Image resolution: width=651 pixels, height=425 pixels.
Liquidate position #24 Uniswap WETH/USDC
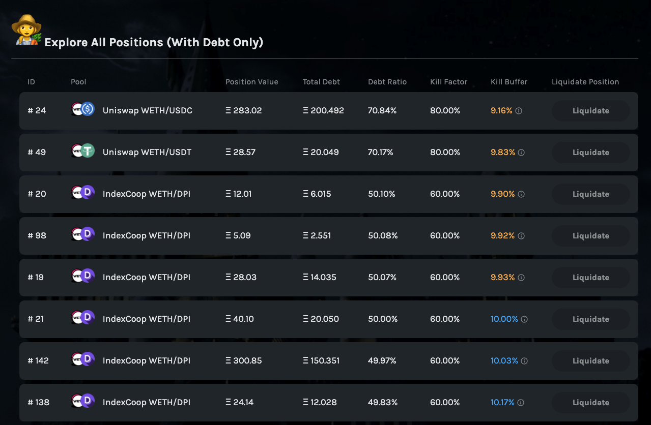click(591, 111)
